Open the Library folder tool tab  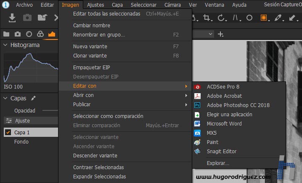click(x=6, y=34)
